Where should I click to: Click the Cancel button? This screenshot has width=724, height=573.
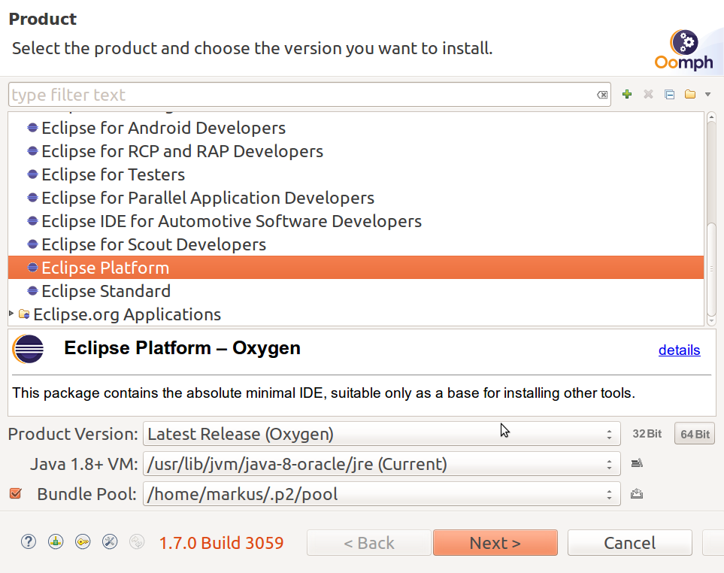(x=630, y=542)
